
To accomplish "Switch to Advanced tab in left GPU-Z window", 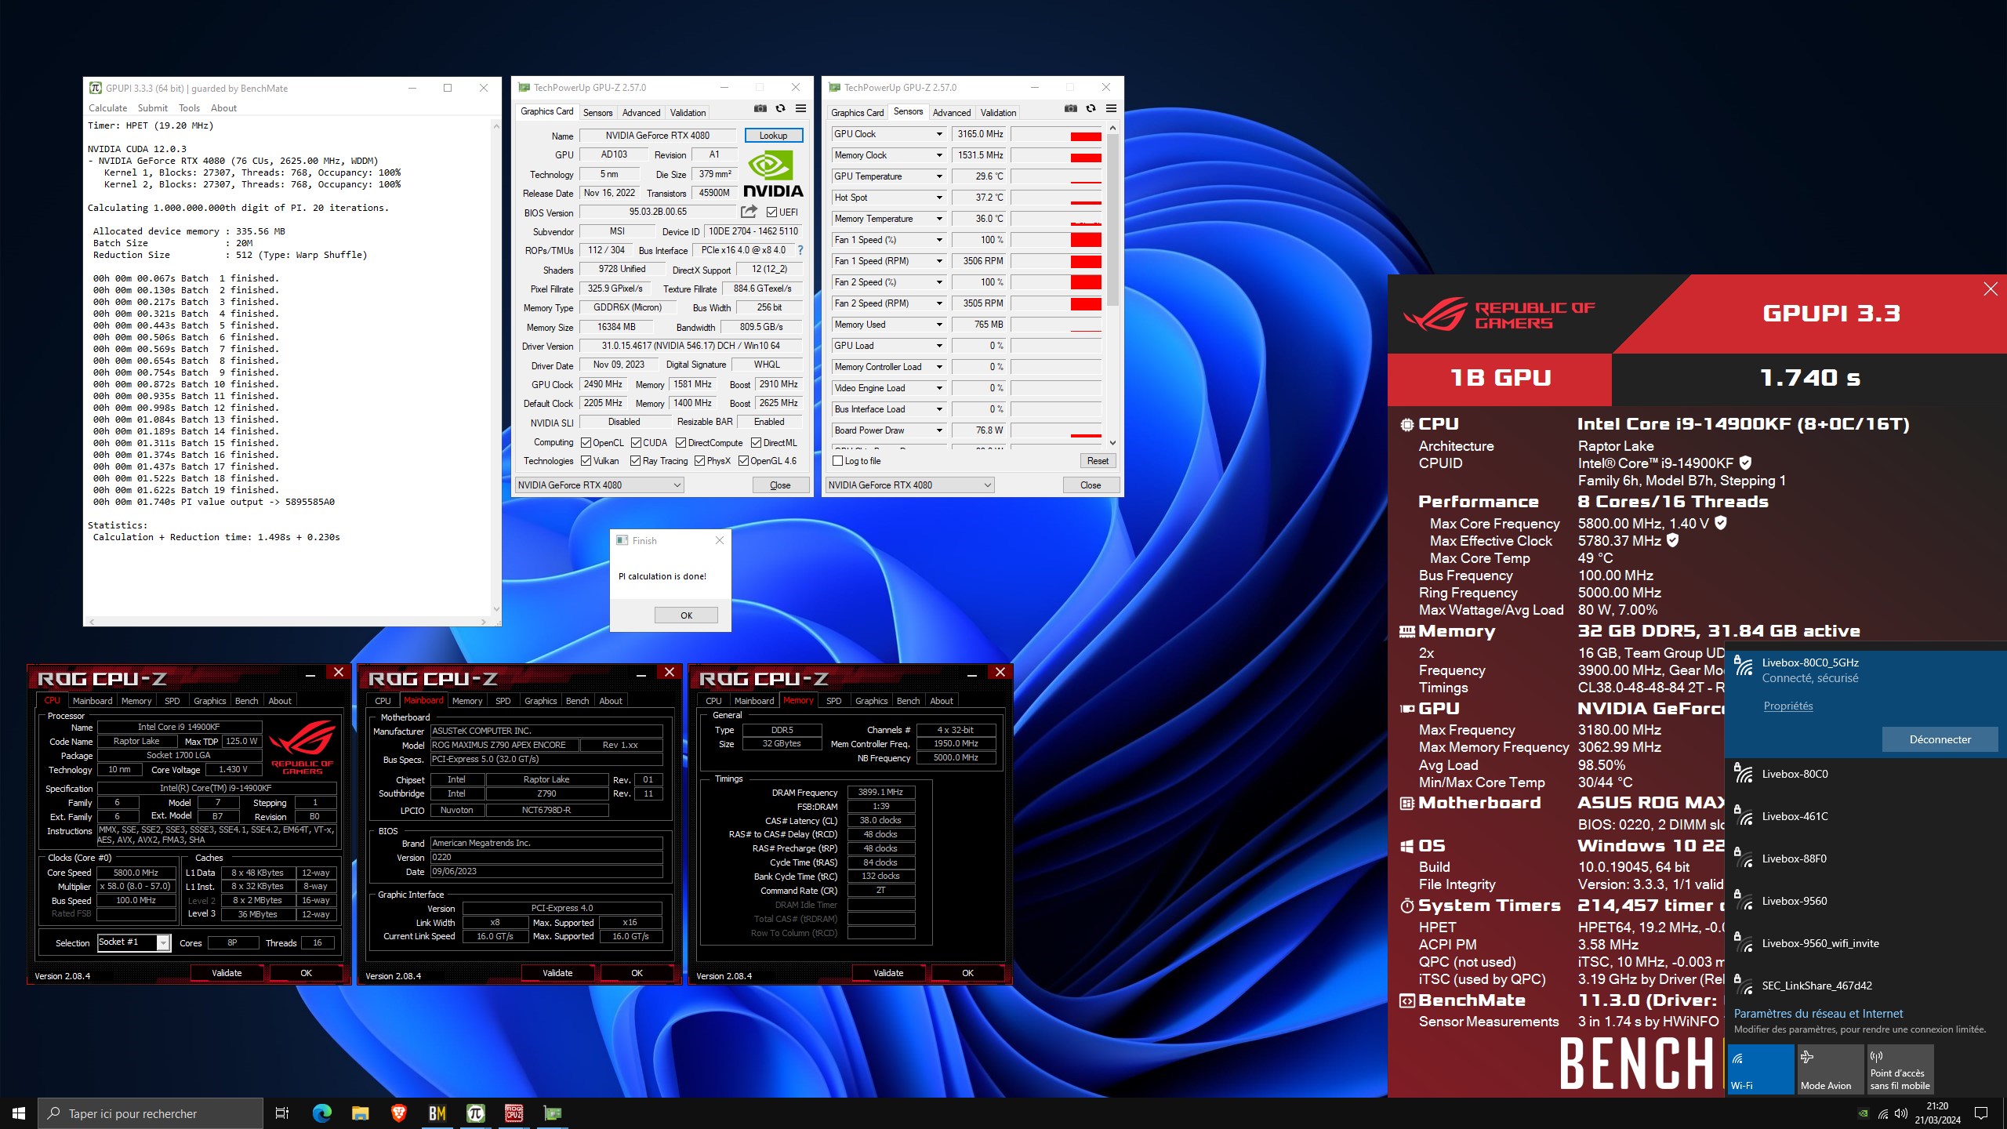I will pos(641,113).
